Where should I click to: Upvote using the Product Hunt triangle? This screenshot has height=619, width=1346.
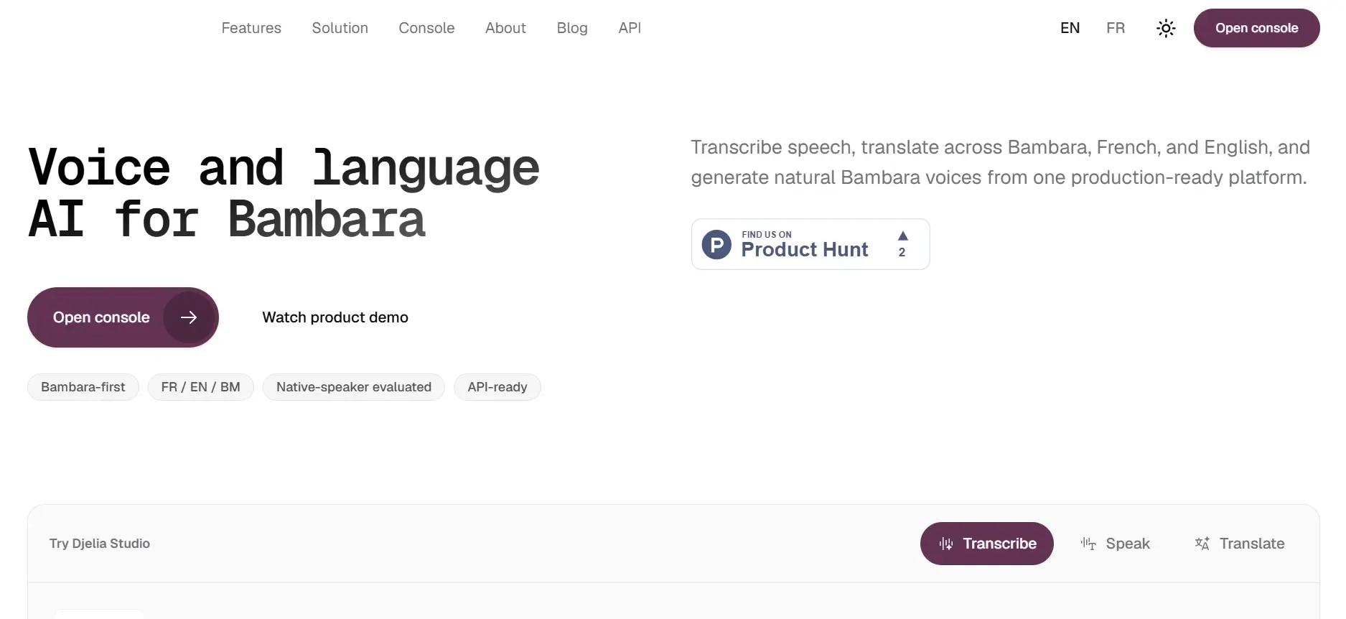903,236
